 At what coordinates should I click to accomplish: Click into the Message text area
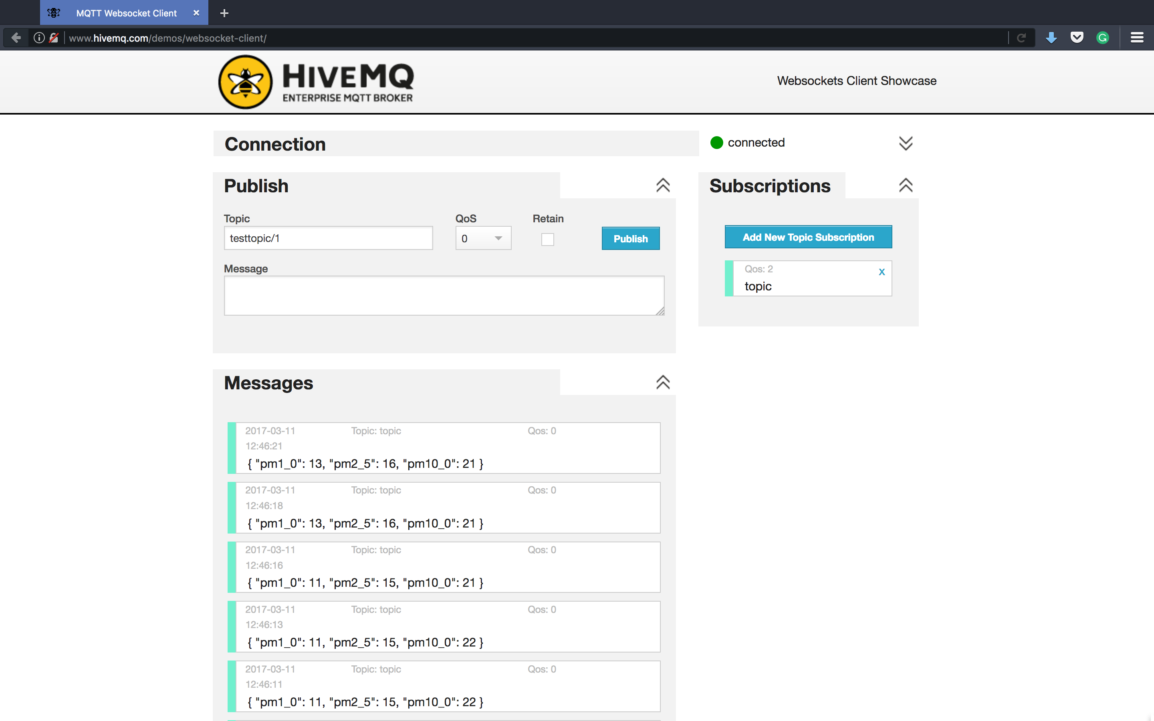coord(444,295)
